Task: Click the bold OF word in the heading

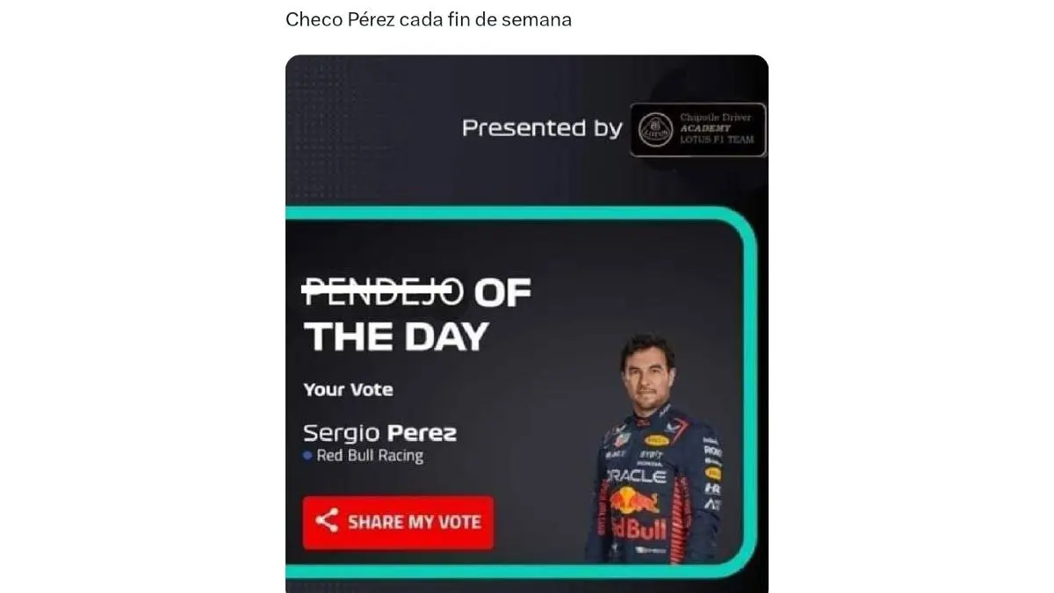Action: point(502,292)
